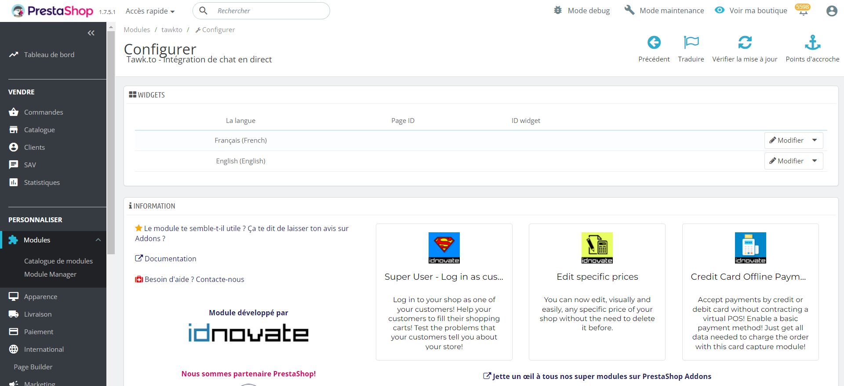Collapse the Modules menu chevron

(98, 240)
